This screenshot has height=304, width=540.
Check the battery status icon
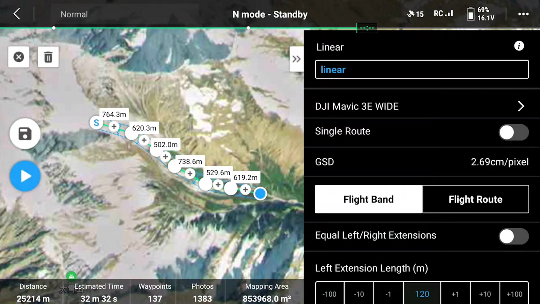tap(470, 14)
